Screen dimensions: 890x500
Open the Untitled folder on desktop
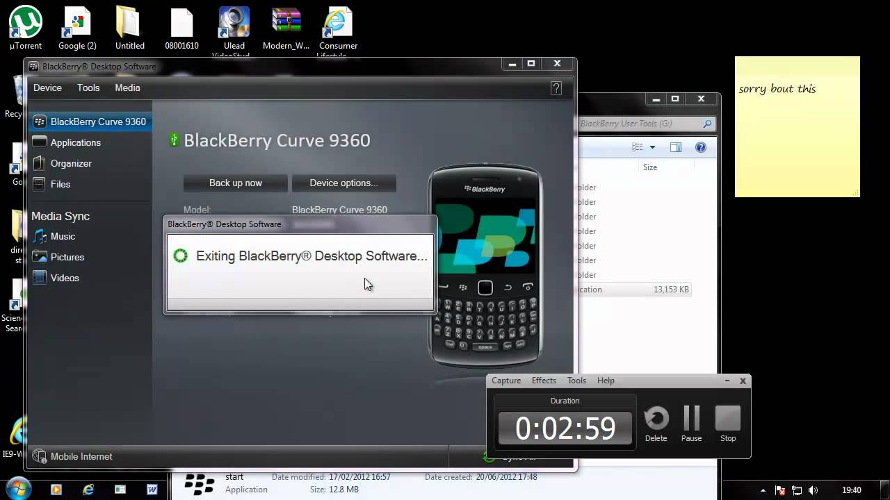[x=129, y=28]
